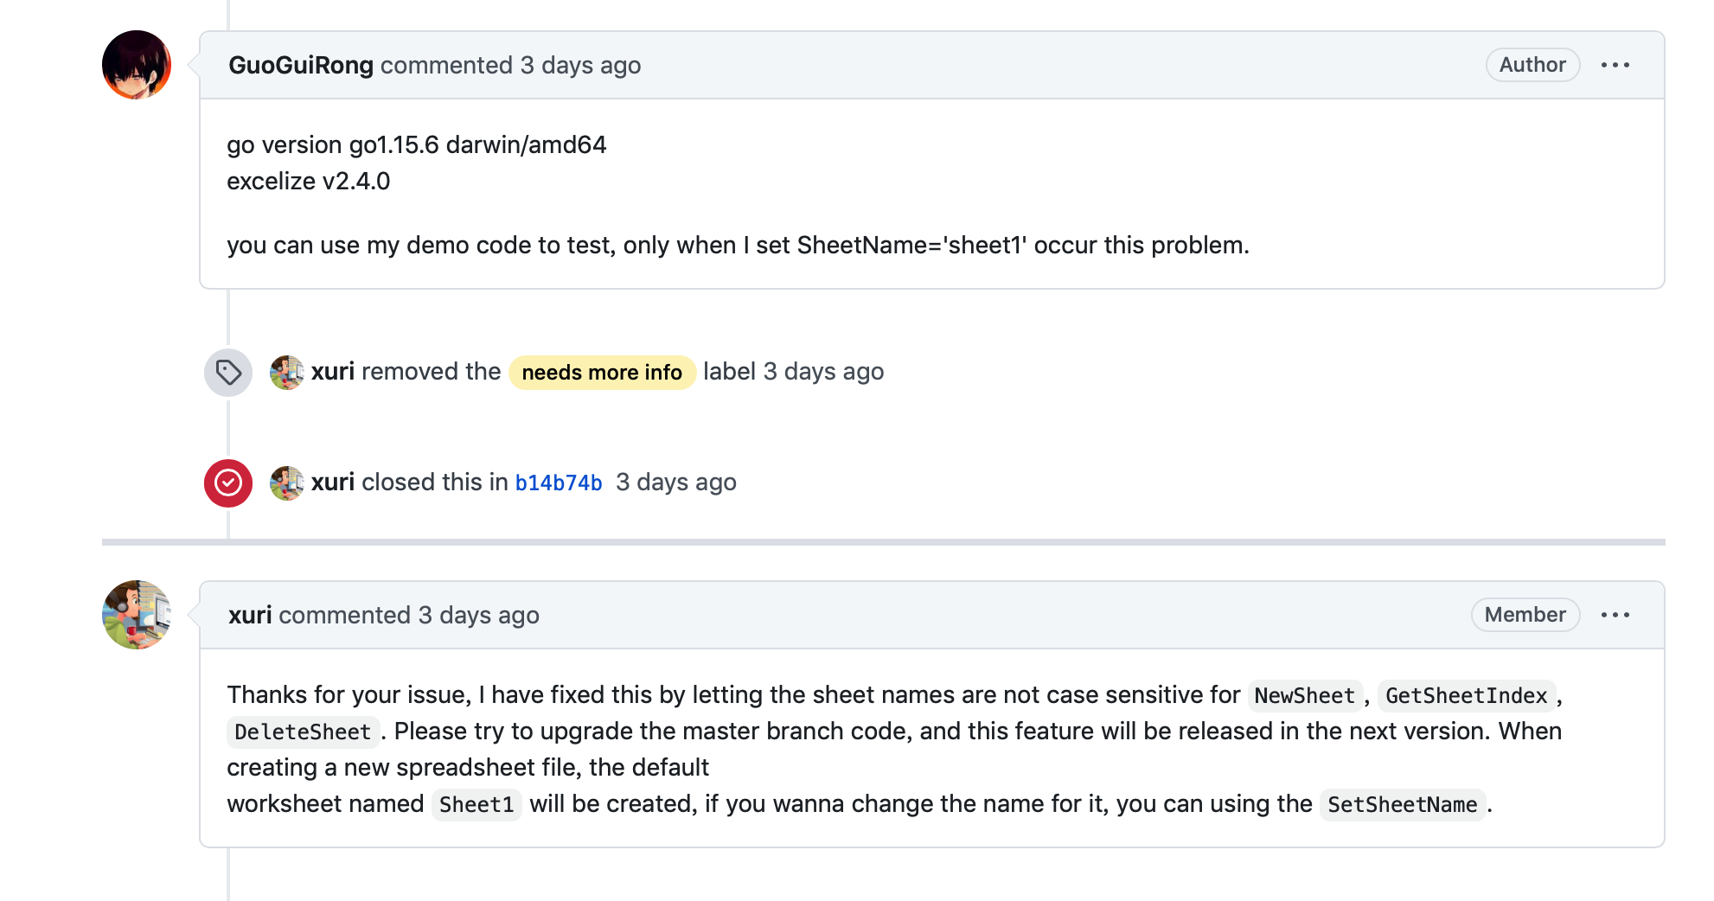Screen dimensions: 1714x901
Task: Click the '3 days ago' closed timestamp
Action: pyautogui.click(x=676, y=482)
